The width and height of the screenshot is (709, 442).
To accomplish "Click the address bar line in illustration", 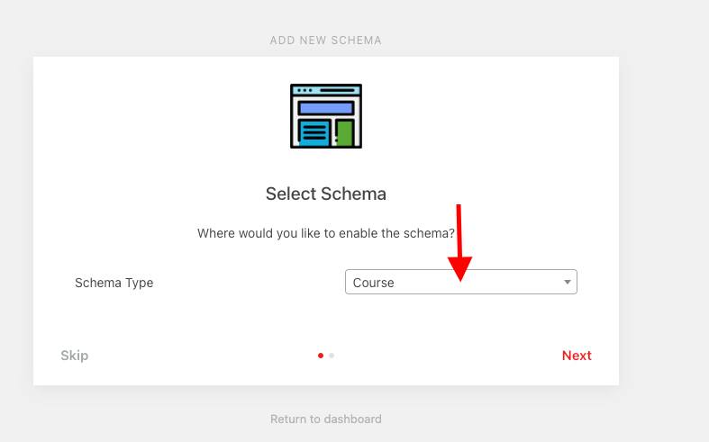I will coord(337,90).
